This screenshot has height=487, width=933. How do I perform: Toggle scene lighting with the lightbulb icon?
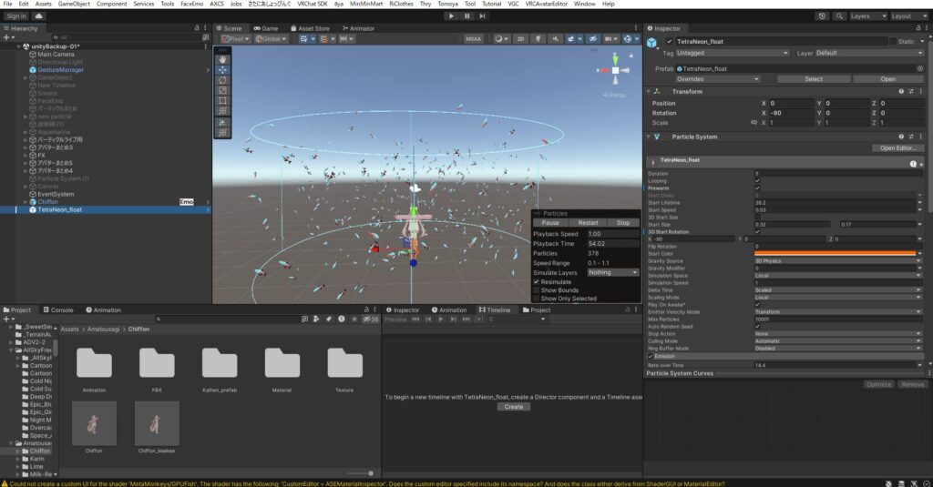[x=539, y=39]
